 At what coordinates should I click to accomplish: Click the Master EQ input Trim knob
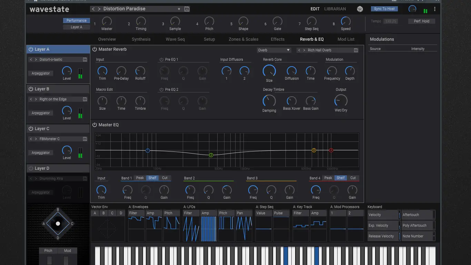pos(101,190)
